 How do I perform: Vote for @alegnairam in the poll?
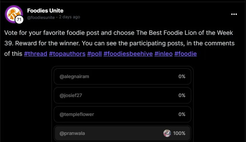(x=122, y=76)
